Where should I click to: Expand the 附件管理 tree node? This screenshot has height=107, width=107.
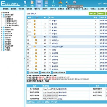(x=1, y=42)
